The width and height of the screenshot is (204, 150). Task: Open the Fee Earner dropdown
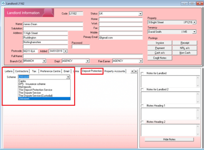click(141, 61)
